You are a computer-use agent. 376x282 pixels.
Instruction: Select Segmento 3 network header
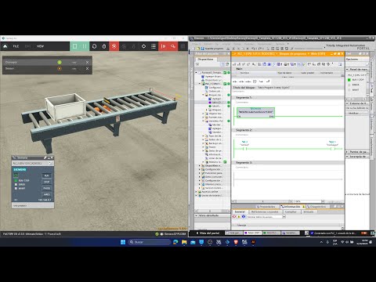288,162
